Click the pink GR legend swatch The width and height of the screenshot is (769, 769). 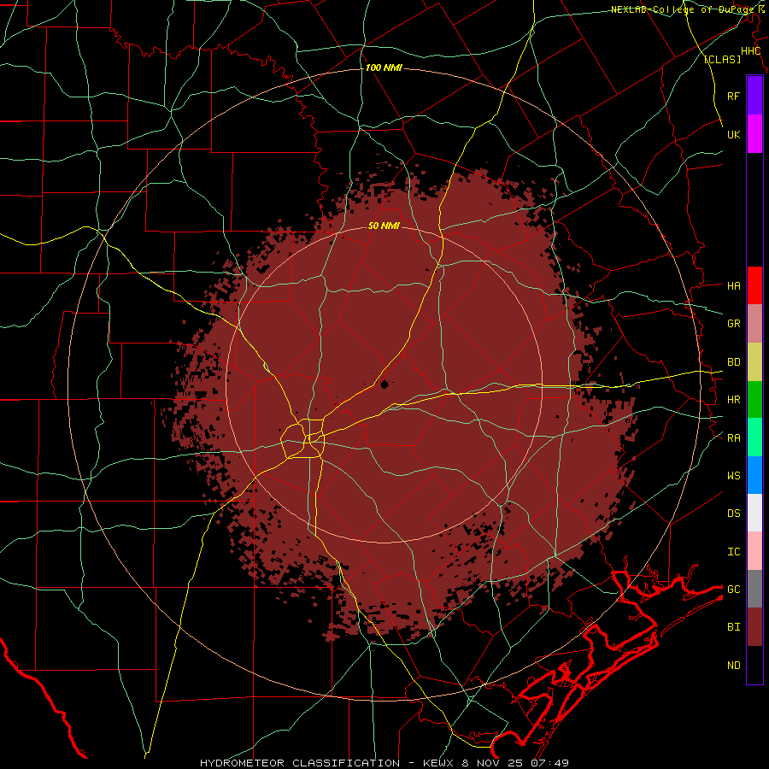point(754,324)
